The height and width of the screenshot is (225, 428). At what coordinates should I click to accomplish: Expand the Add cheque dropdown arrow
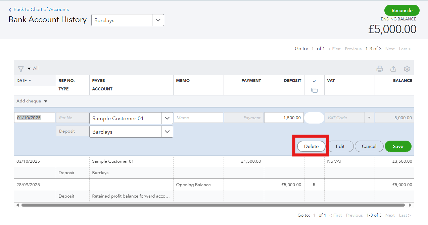46,101
